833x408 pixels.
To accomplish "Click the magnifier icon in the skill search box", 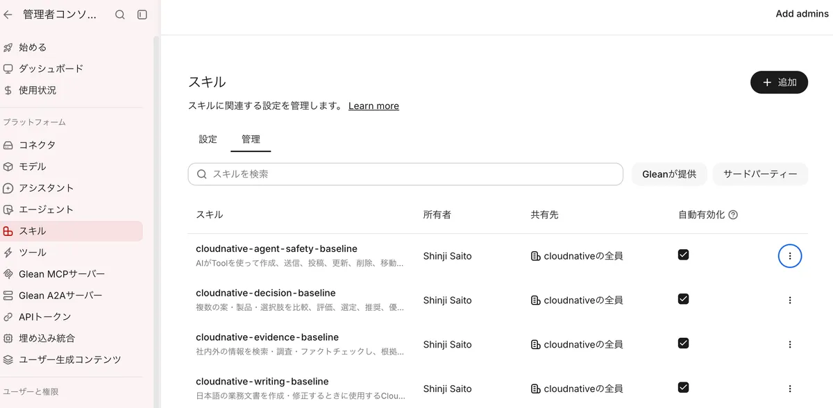I will point(202,174).
